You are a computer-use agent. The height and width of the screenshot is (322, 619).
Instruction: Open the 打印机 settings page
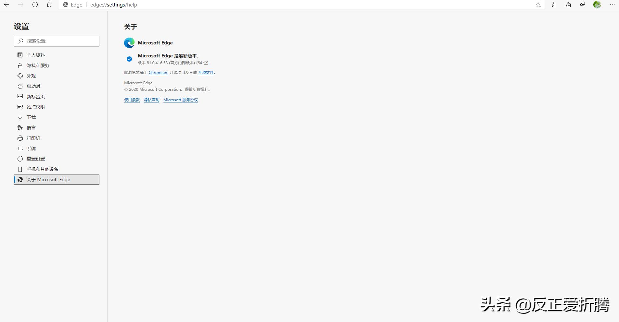(57, 138)
